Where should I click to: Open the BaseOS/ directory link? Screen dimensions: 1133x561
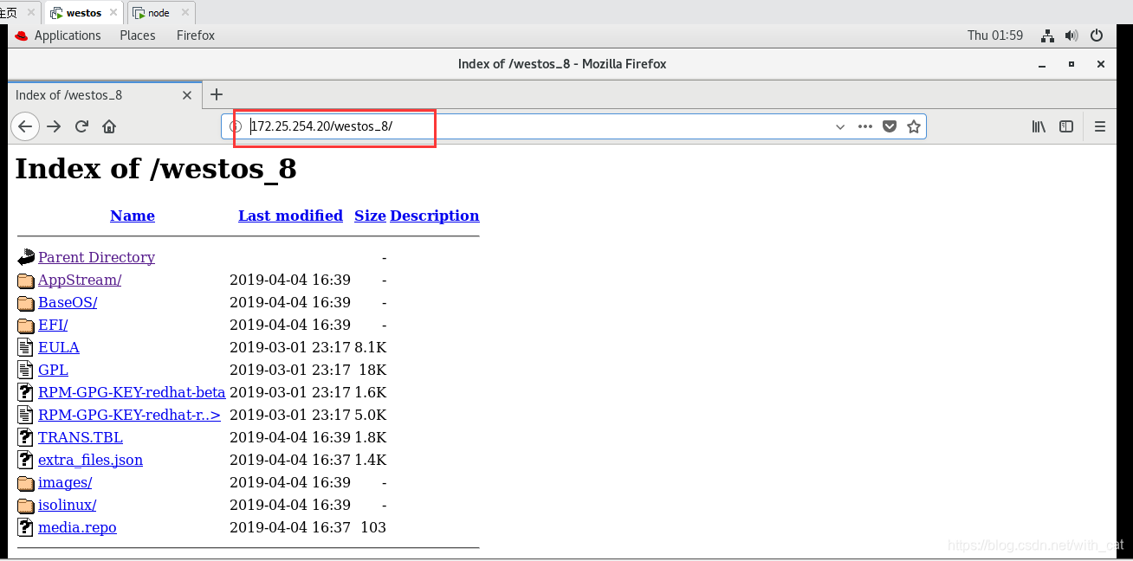click(68, 302)
